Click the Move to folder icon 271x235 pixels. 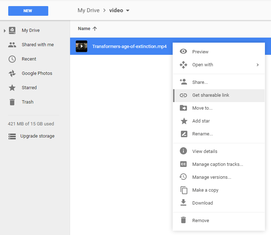click(x=183, y=108)
